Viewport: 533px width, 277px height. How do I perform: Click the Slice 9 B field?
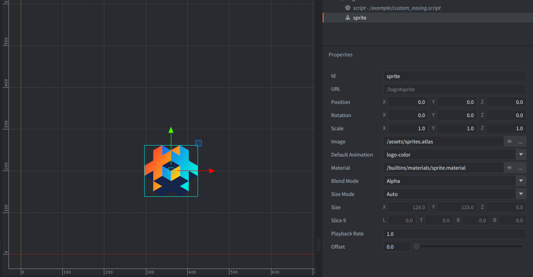[x=512, y=221]
